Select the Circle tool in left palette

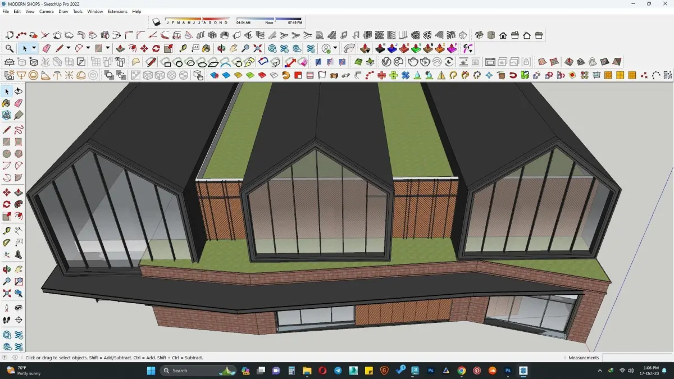tap(7, 153)
